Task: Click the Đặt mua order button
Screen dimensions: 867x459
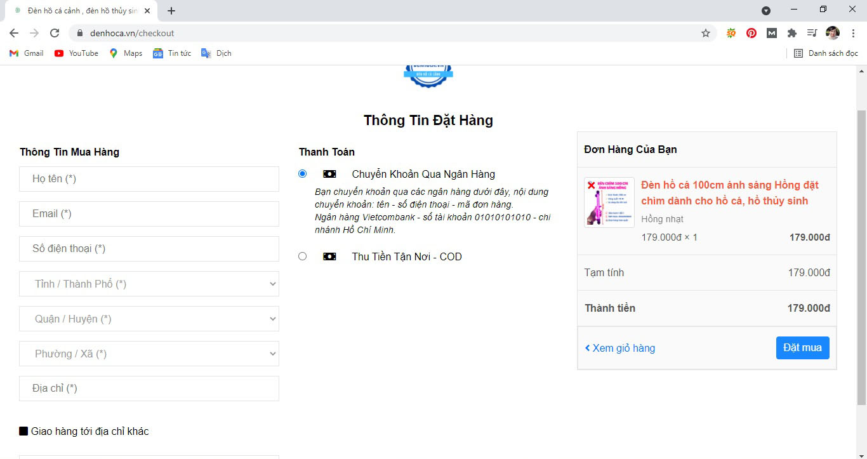Action: click(802, 348)
